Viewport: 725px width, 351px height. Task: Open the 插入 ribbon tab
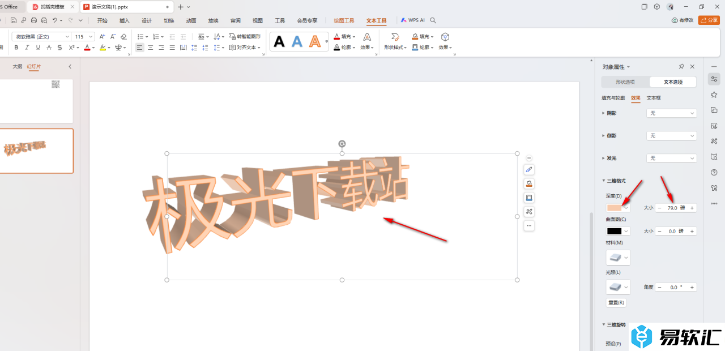124,20
